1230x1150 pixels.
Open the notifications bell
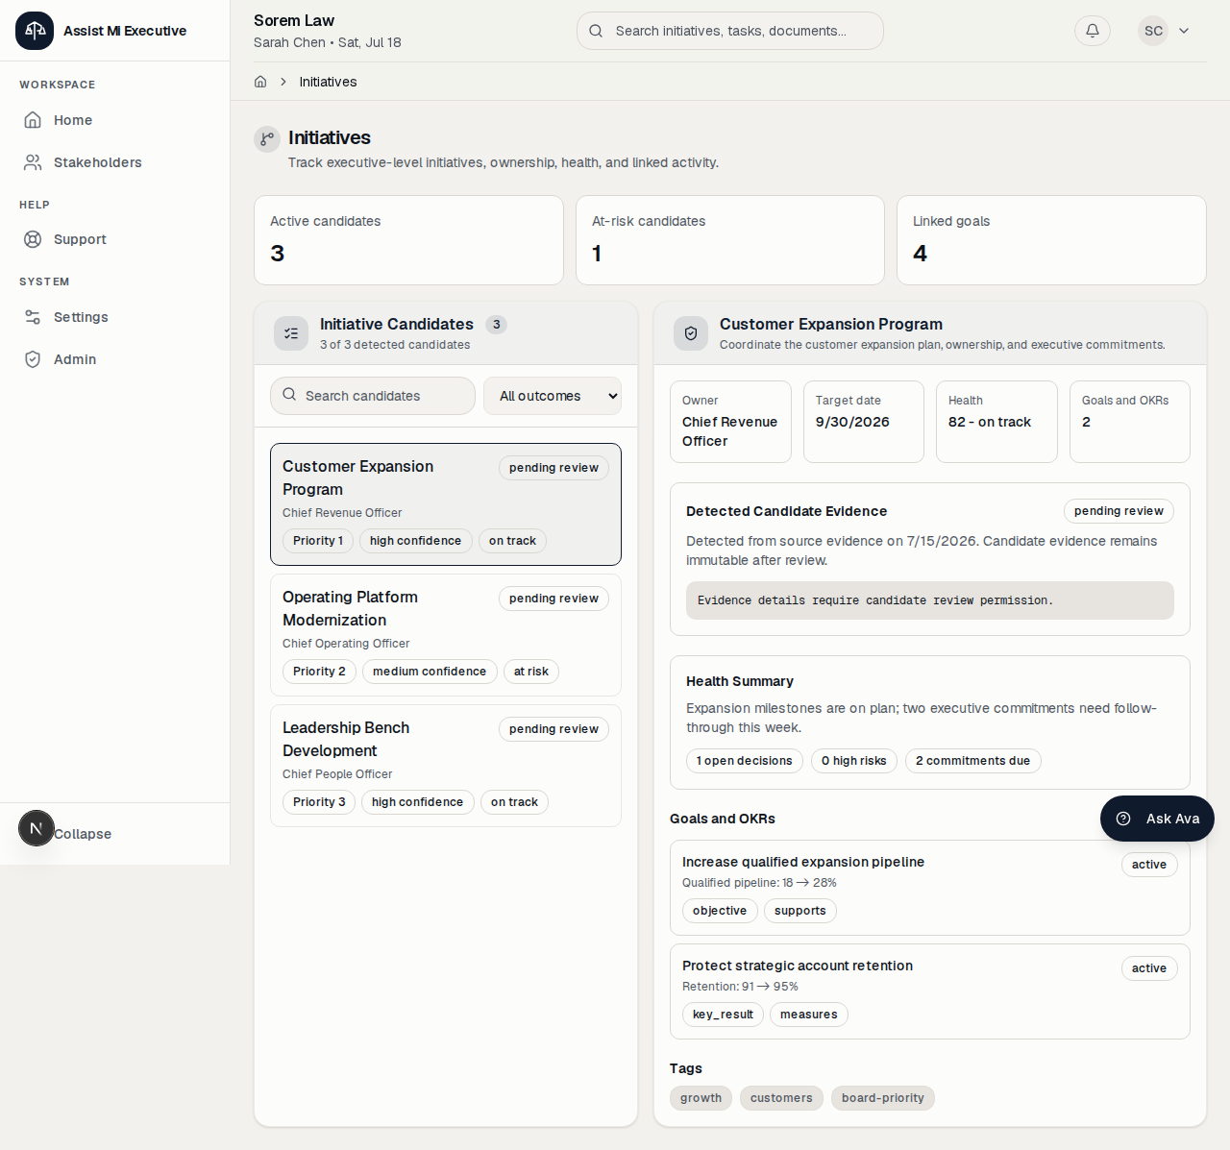(1093, 31)
